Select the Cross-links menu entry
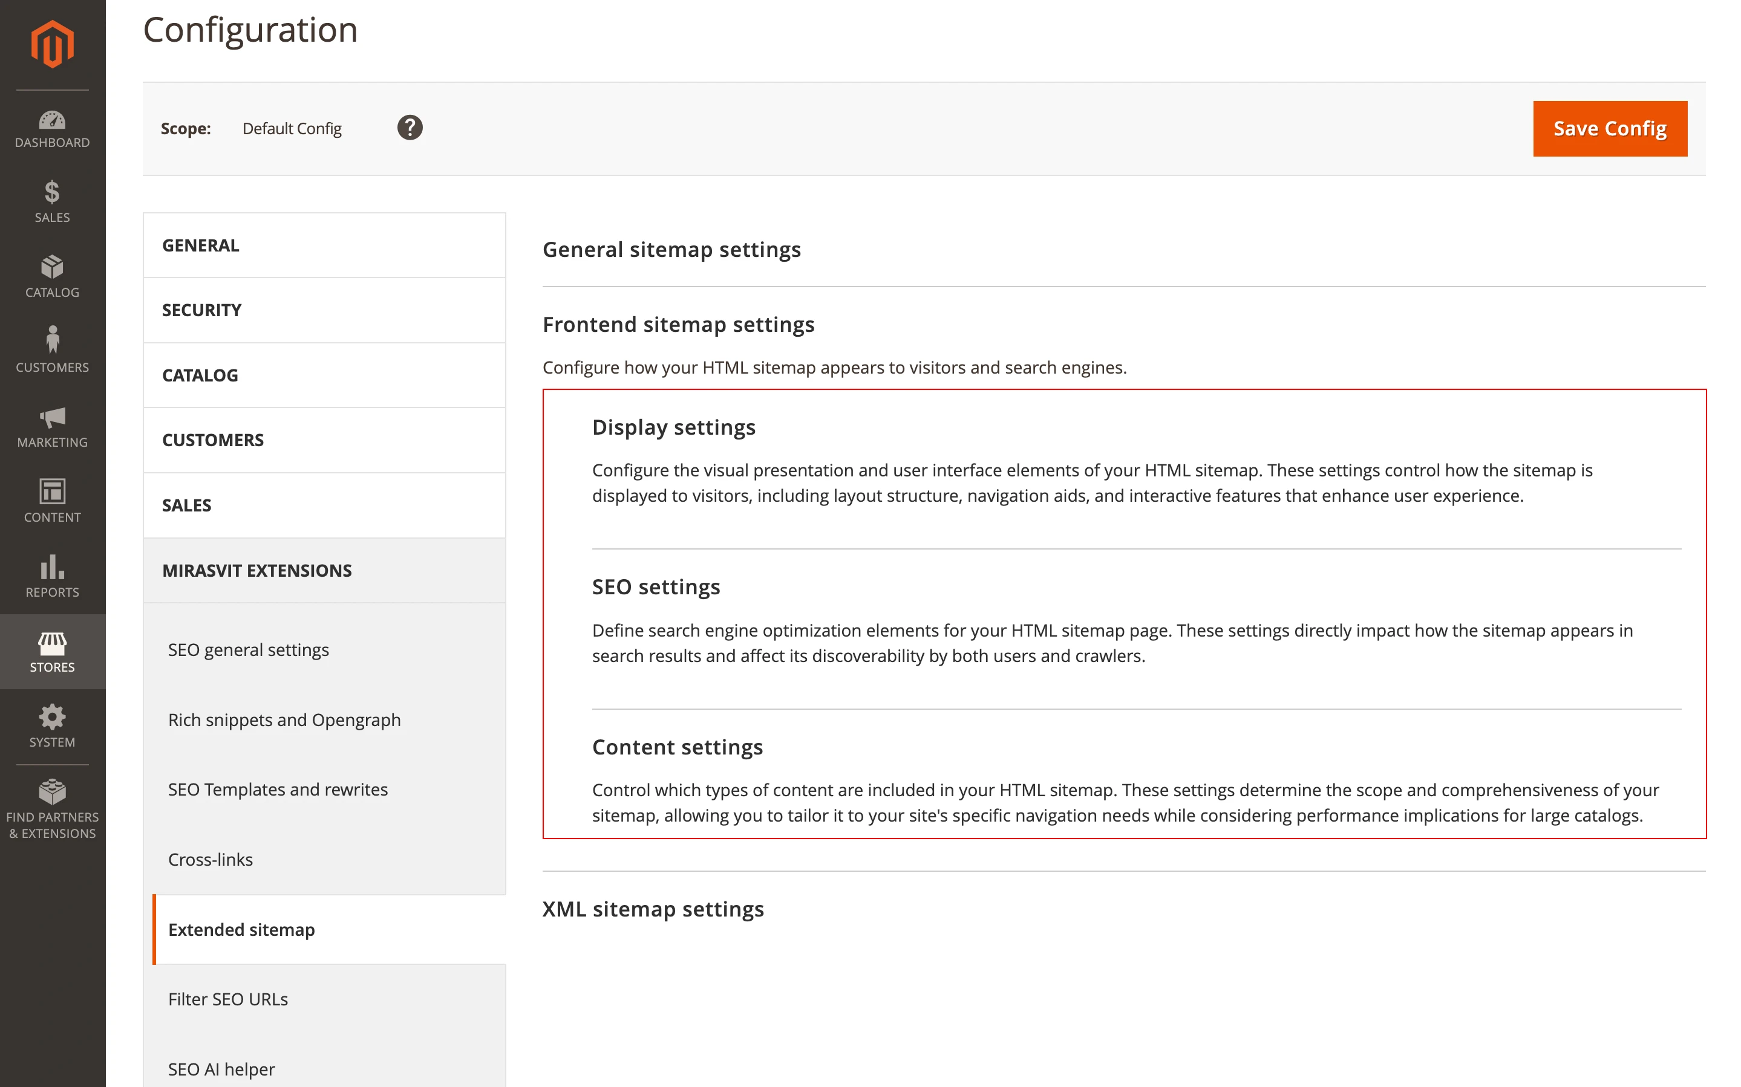The height and width of the screenshot is (1087, 1741). coord(211,859)
